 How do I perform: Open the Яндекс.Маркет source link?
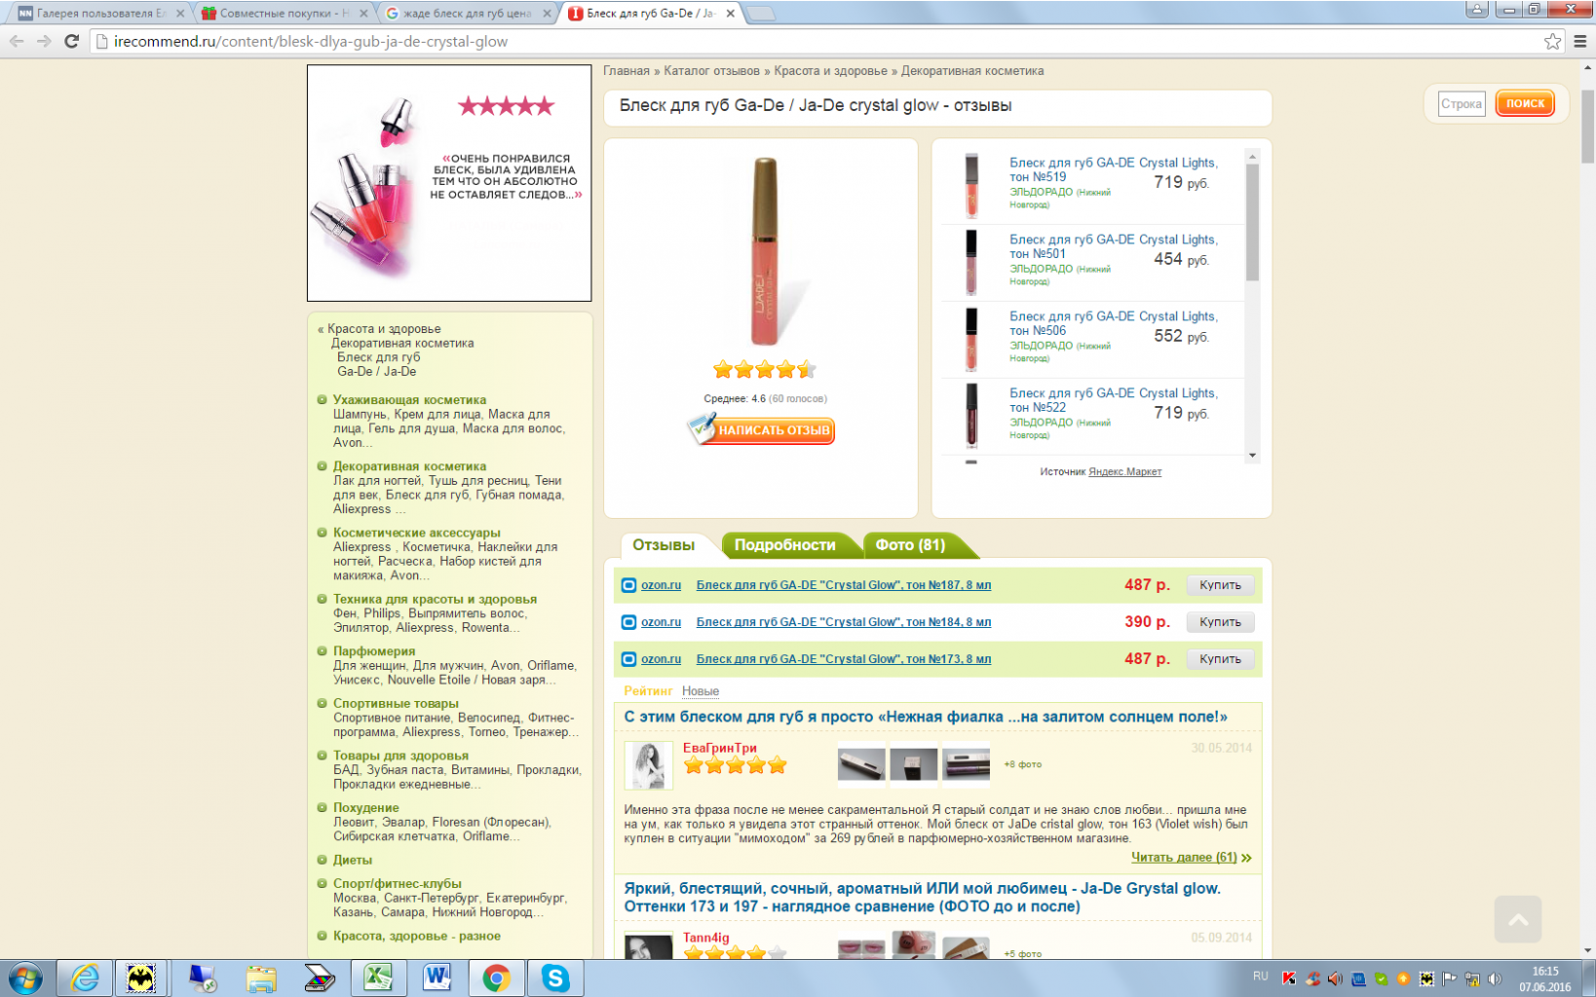pos(1124,472)
